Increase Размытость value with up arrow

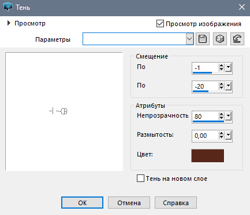point(222,134)
